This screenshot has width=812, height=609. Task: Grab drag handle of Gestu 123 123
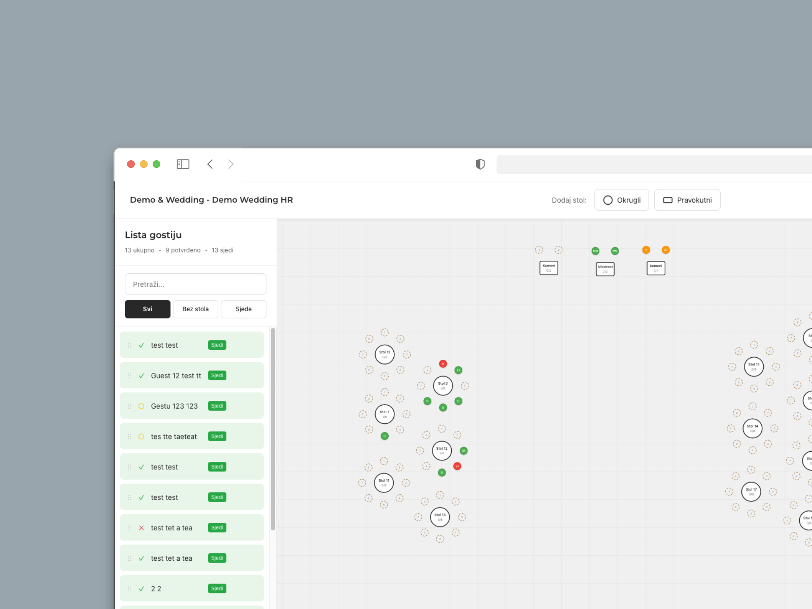coord(129,406)
